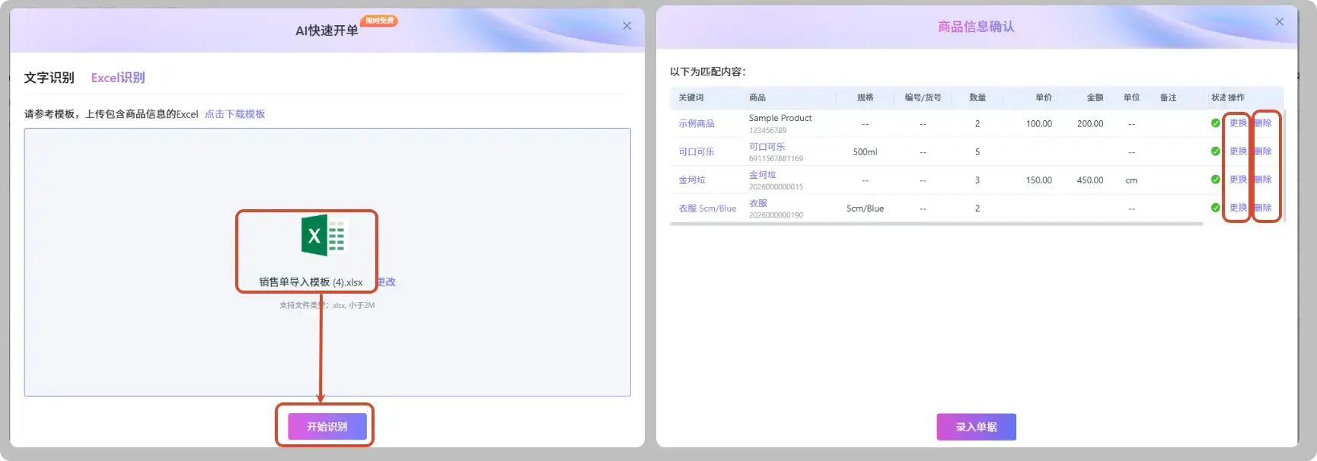Click the 关键词 column header
Screen dimensions: 1317x461
click(690, 98)
